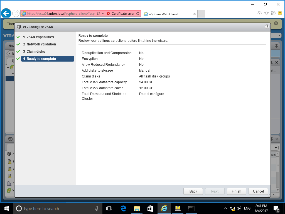Click the ENG language indicator
The width and height of the screenshot is (285, 214).
point(247,208)
